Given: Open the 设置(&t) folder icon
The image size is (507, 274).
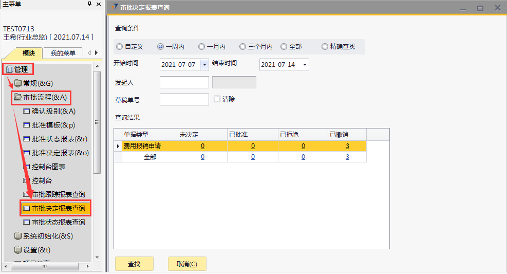Looking at the screenshot, I should (18, 250).
